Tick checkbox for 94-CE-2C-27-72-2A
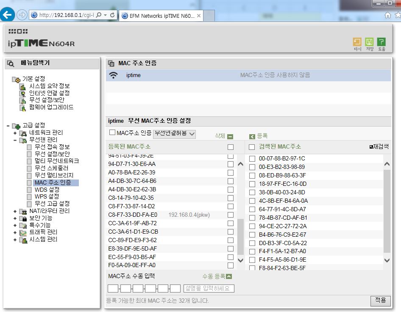Viewport: 401px width, 312px height. (252, 226)
